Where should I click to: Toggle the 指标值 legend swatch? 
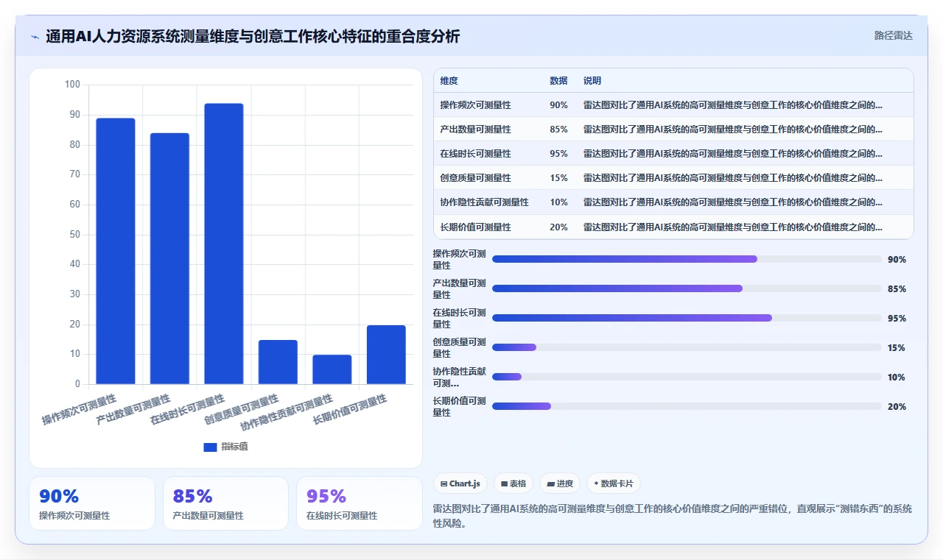point(210,447)
